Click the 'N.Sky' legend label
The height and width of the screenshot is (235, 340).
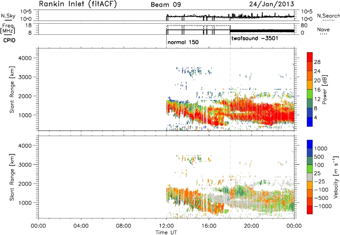(8, 16)
